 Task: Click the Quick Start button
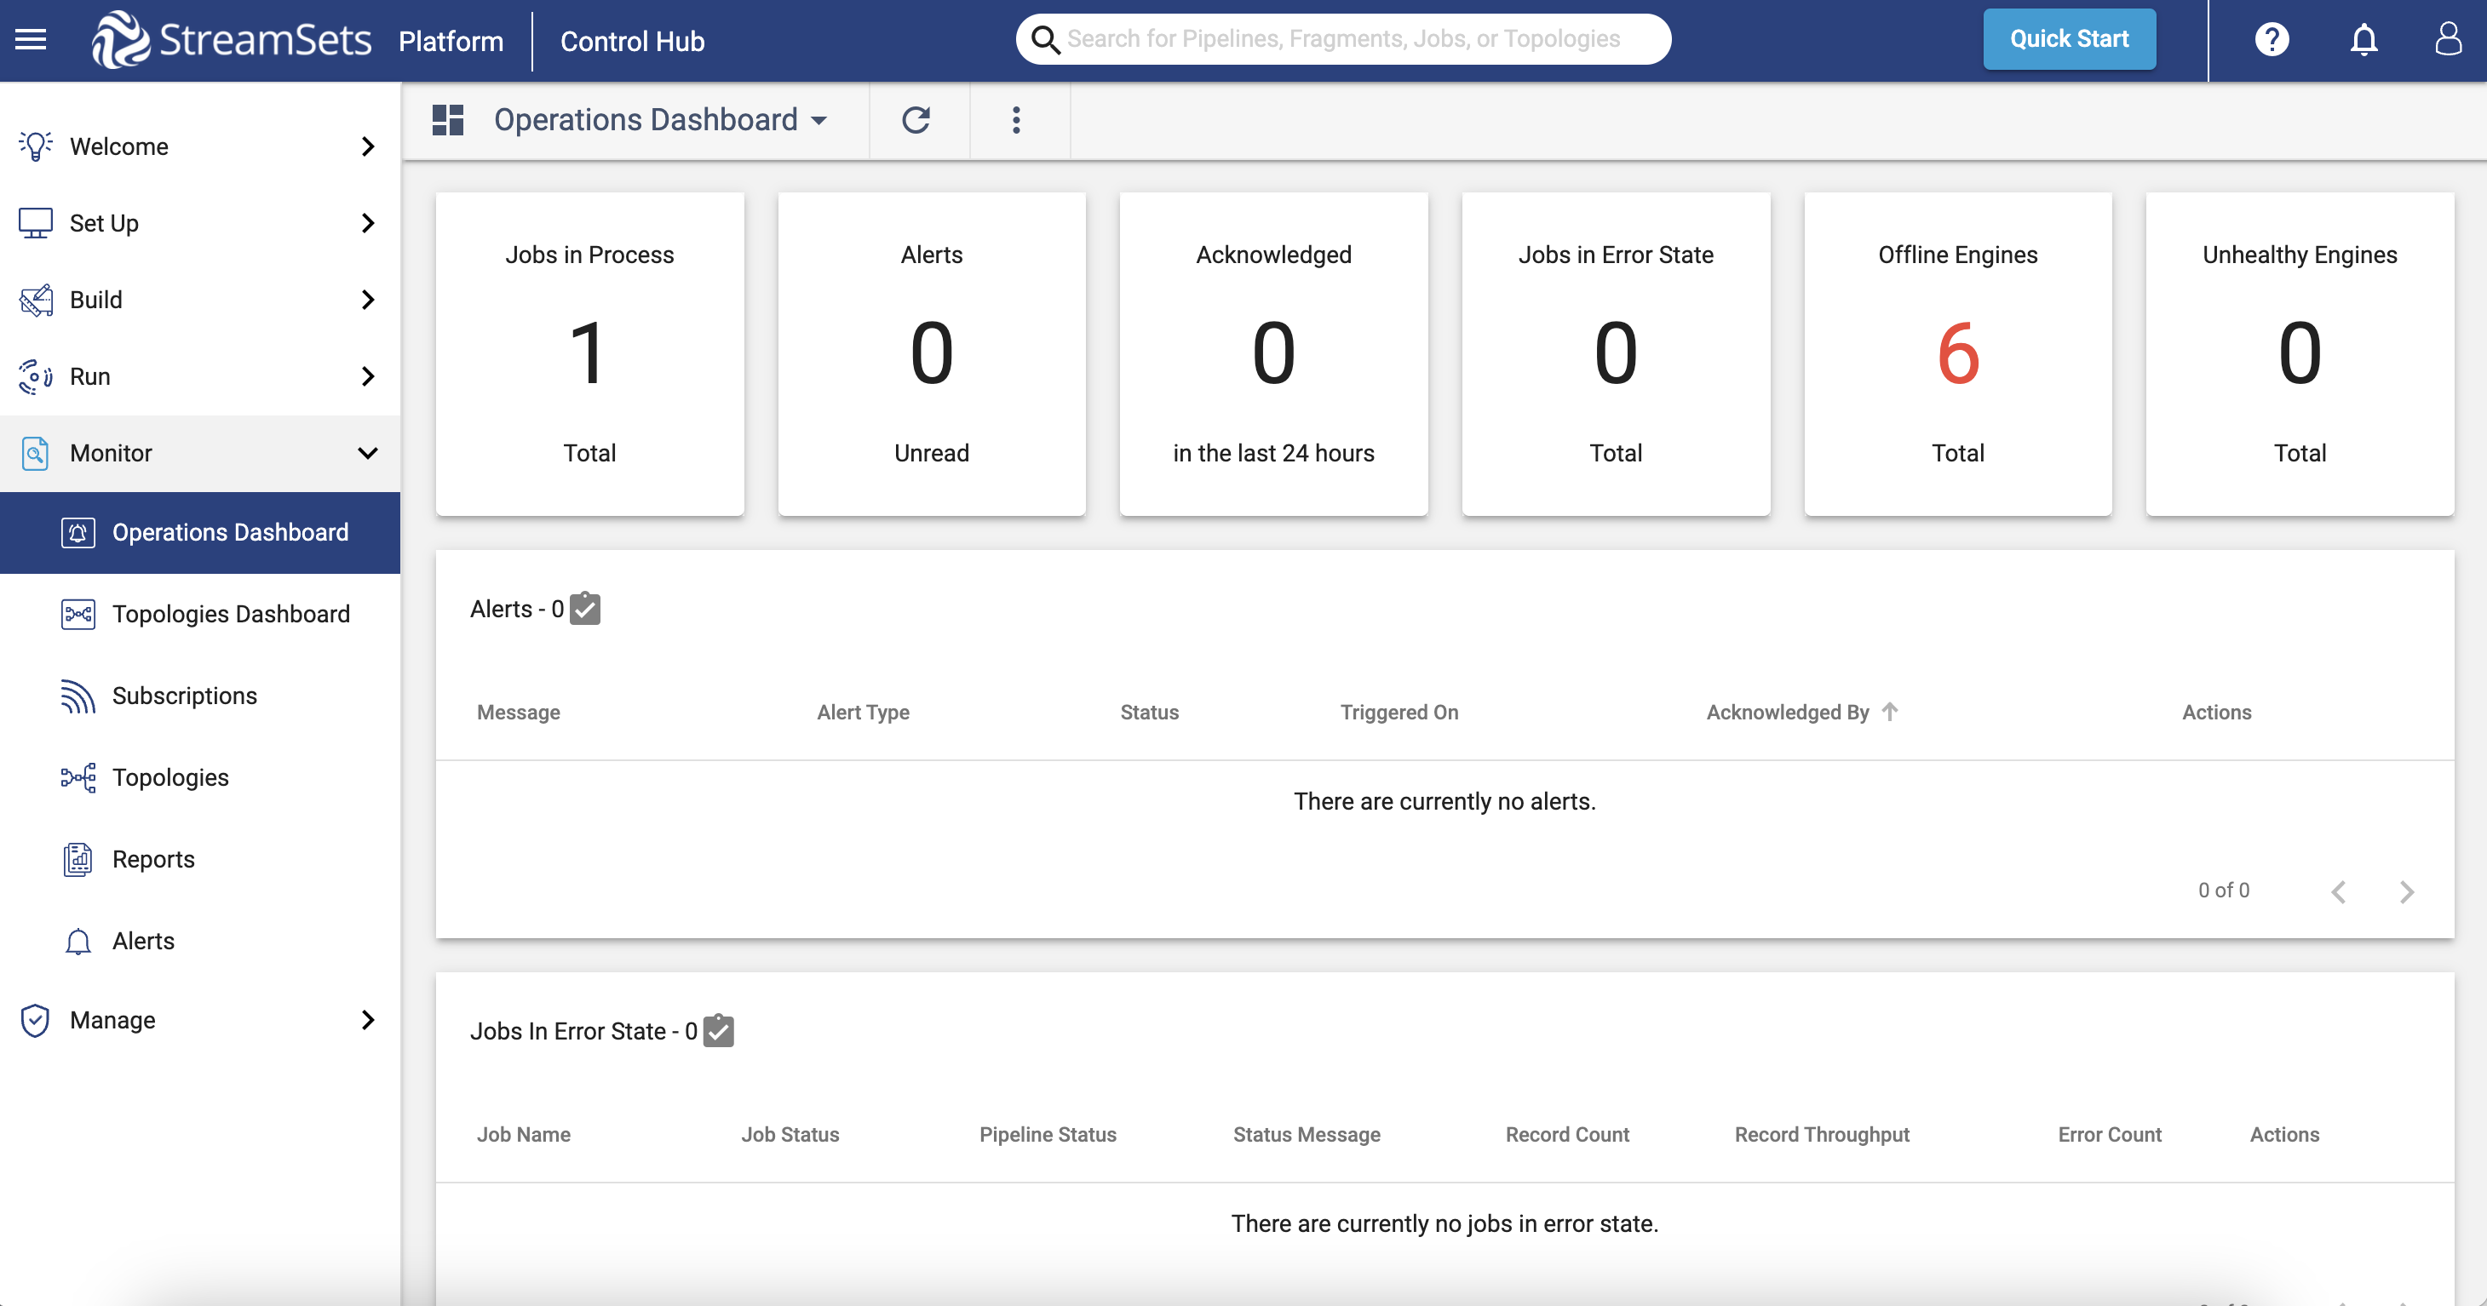2068,38
